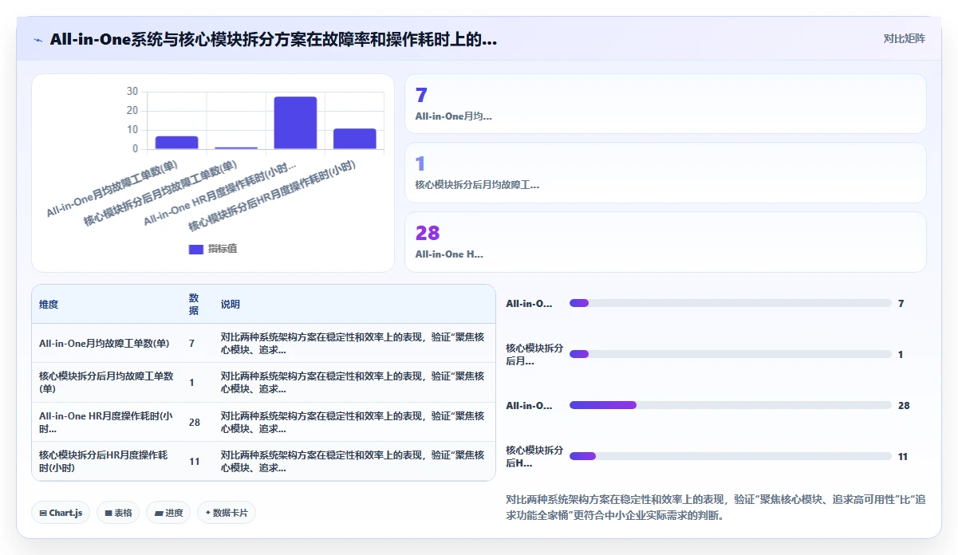Click table cell 核心模块拆分后月均故障工单数(单)
The image size is (958, 555).
tap(106, 383)
